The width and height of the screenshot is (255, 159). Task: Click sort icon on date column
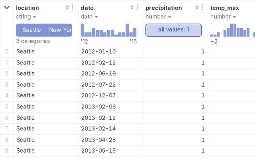coord(132,7)
